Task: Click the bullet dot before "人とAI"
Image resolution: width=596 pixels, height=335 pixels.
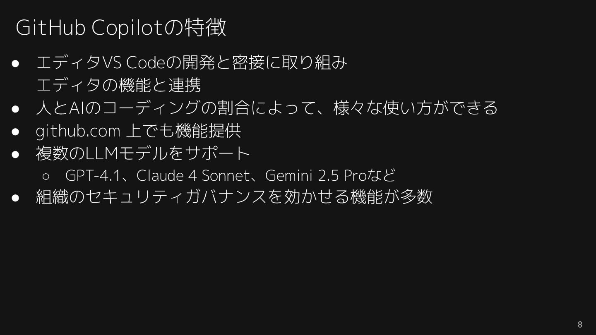Action: pyautogui.click(x=16, y=108)
